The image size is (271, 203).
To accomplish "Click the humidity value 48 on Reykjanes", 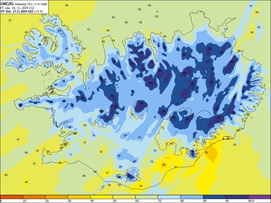I will [x=60, y=163].
